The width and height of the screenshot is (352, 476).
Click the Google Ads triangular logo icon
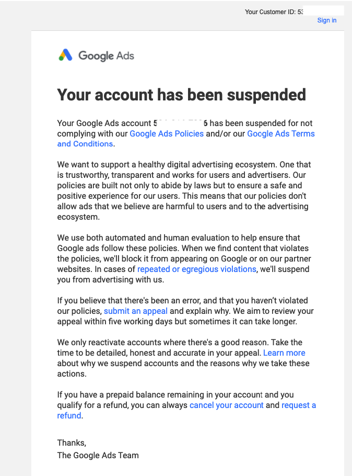[x=65, y=55]
